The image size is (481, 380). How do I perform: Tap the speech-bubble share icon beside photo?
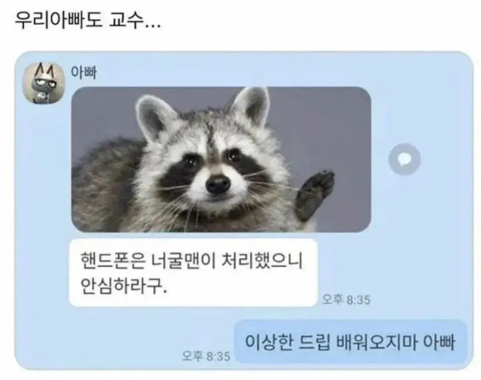(404, 159)
